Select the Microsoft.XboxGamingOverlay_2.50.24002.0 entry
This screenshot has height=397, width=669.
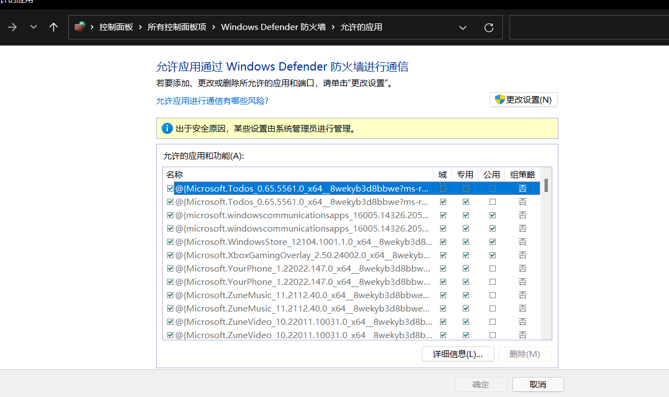303,255
